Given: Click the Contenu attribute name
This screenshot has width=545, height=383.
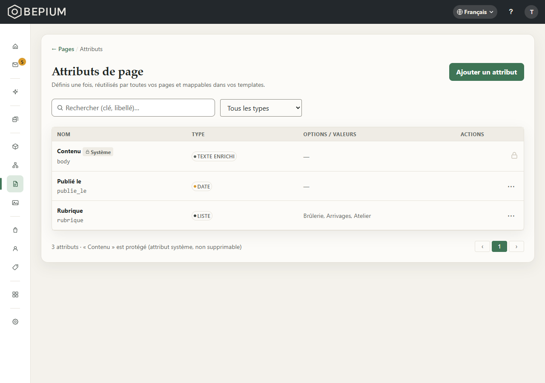Looking at the screenshot, I should pyautogui.click(x=69, y=151).
